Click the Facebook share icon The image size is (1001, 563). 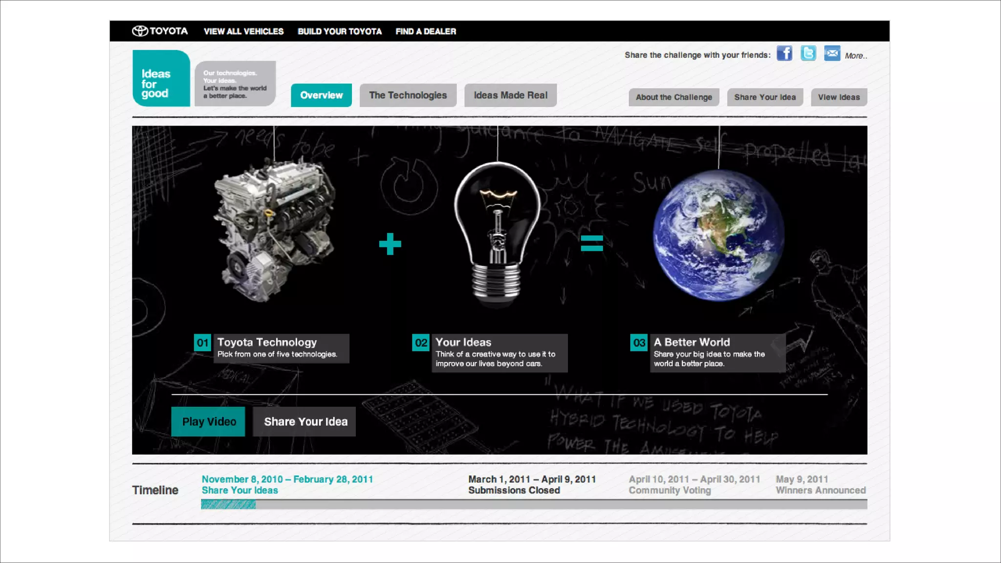(x=784, y=53)
